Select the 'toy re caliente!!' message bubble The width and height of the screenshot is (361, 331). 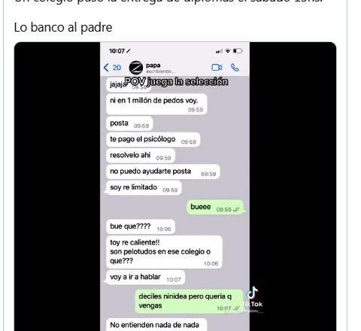[164, 252]
